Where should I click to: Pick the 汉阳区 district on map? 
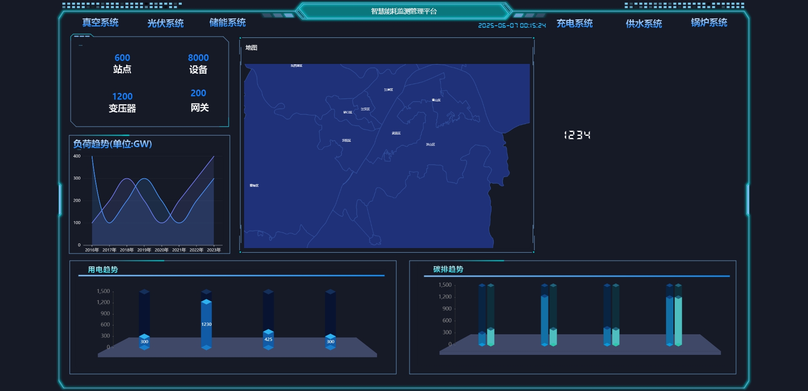click(x=346, y=140)
